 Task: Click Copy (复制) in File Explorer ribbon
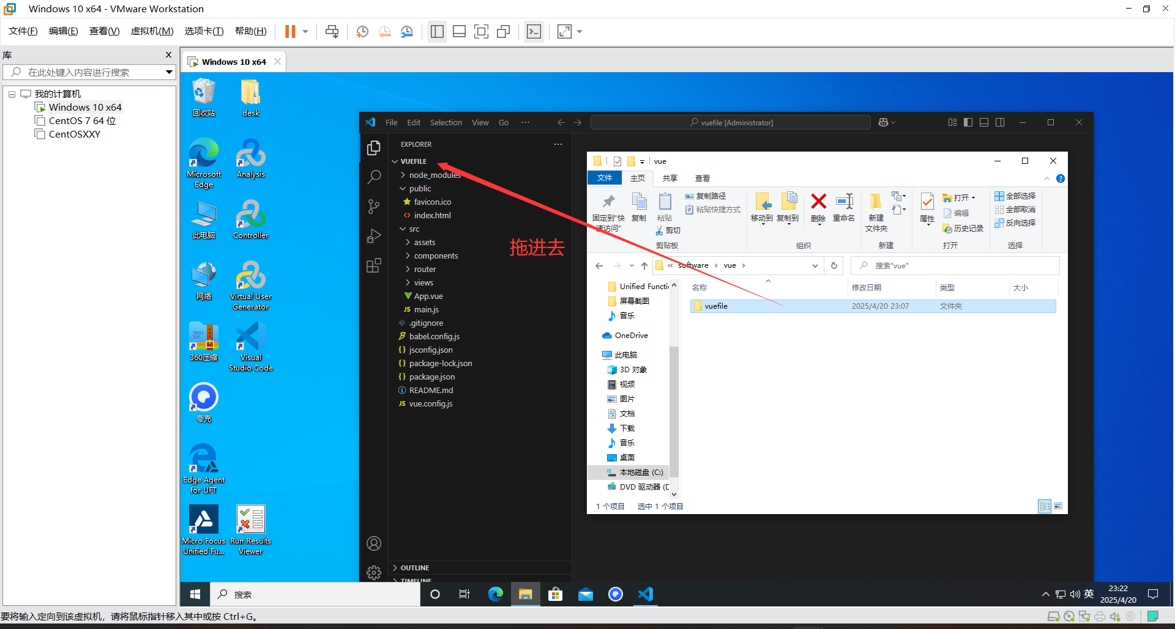pos(639,208)
